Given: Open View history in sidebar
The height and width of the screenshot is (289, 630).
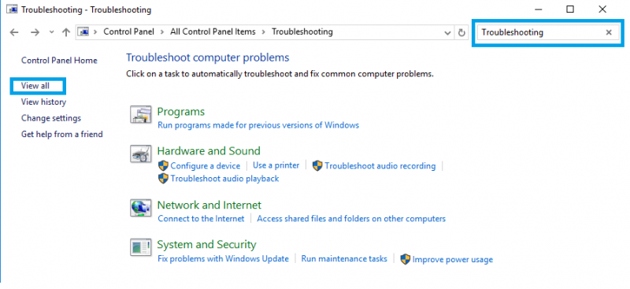Looking at the screenshot, I should tap(43, 102).
